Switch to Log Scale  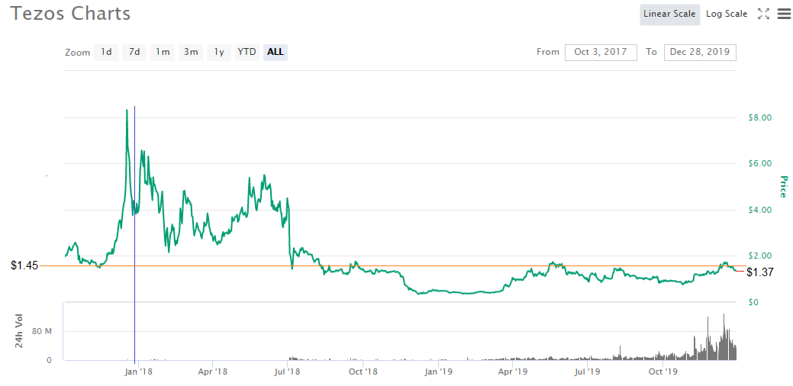(x=727, y=14)
